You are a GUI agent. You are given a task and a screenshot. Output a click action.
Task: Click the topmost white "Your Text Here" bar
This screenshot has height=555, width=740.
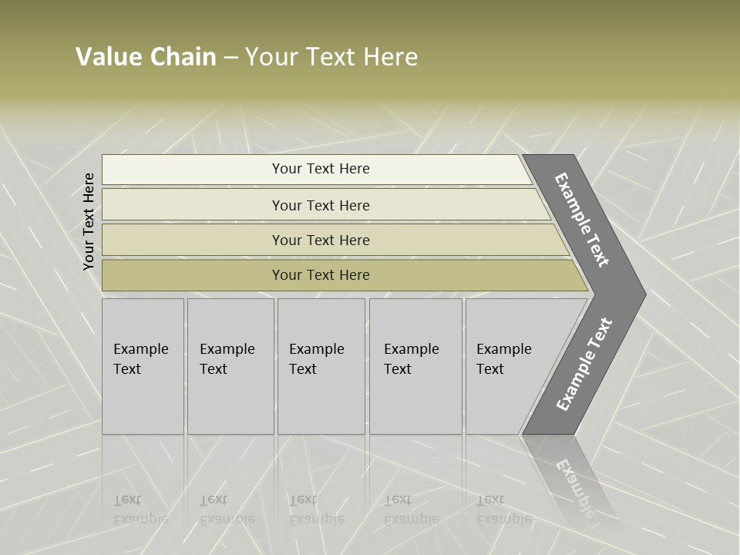(320, 169)
